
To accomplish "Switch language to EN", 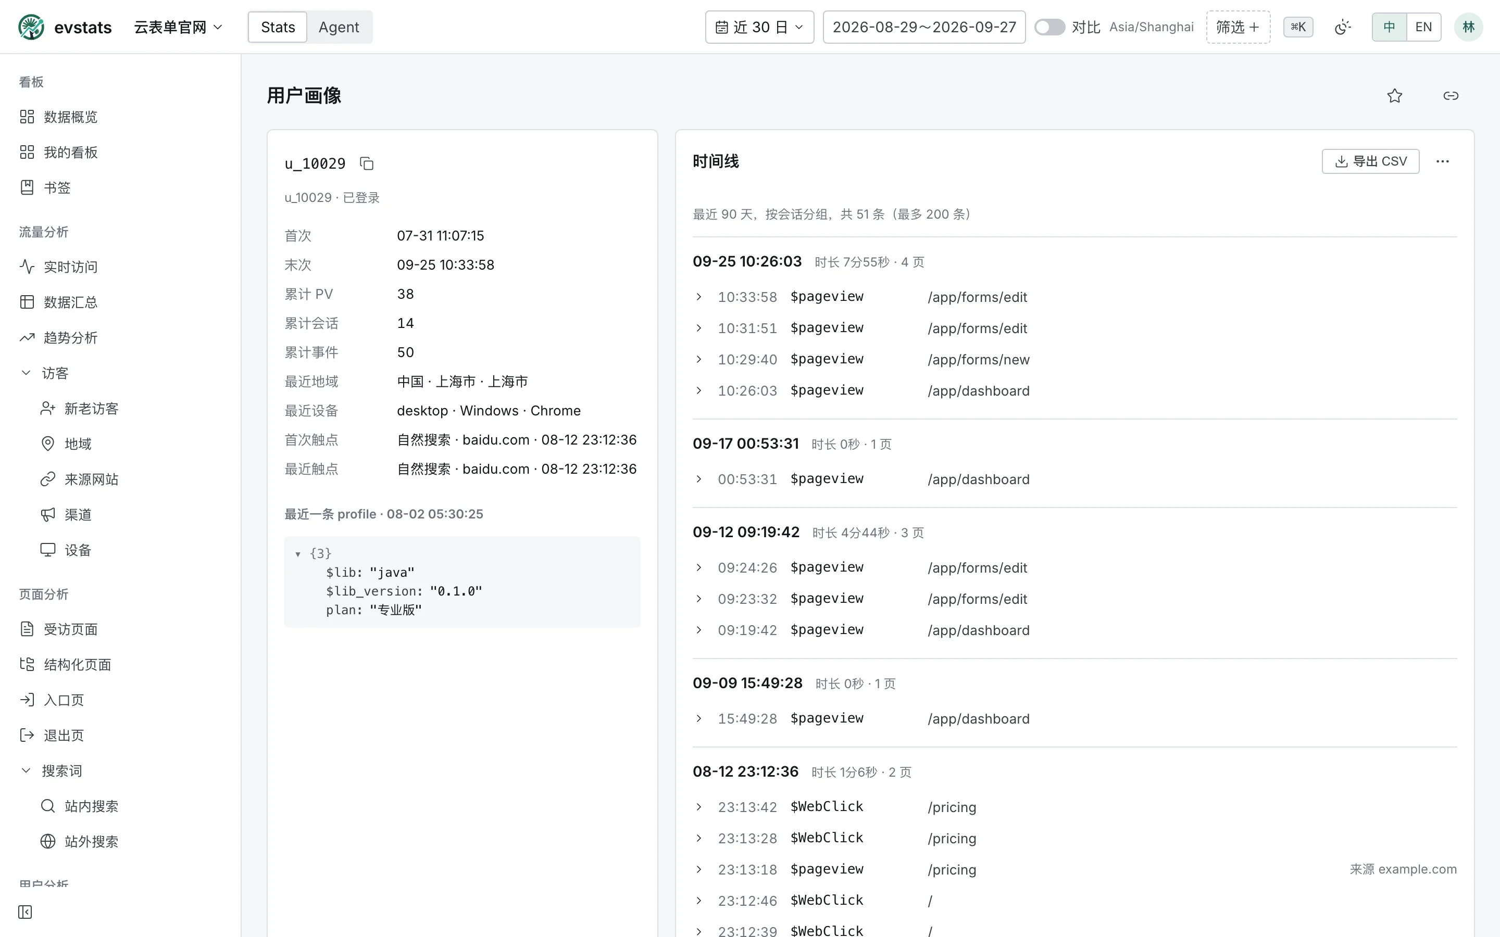I will (1424, 27).
